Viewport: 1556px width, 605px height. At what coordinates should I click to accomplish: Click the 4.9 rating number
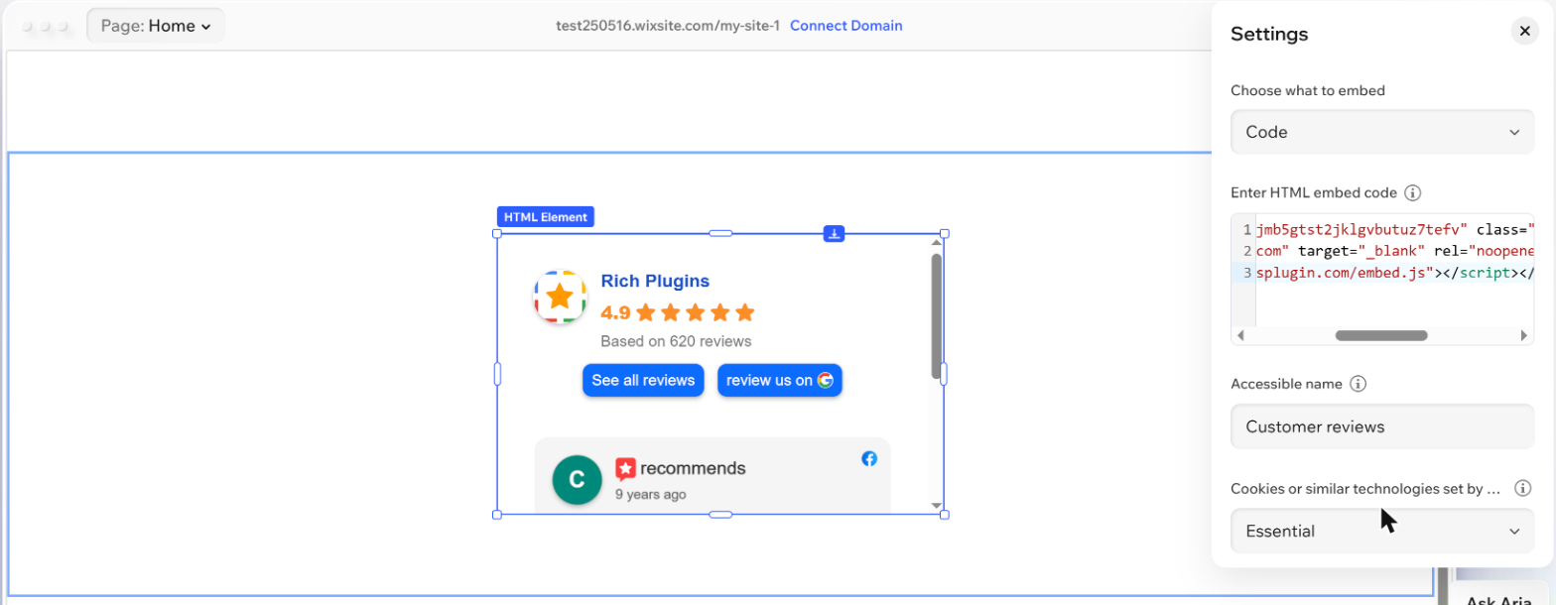[615, 313]
